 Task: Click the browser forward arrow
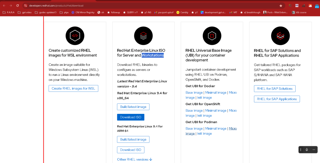click(x=11, y=6)
